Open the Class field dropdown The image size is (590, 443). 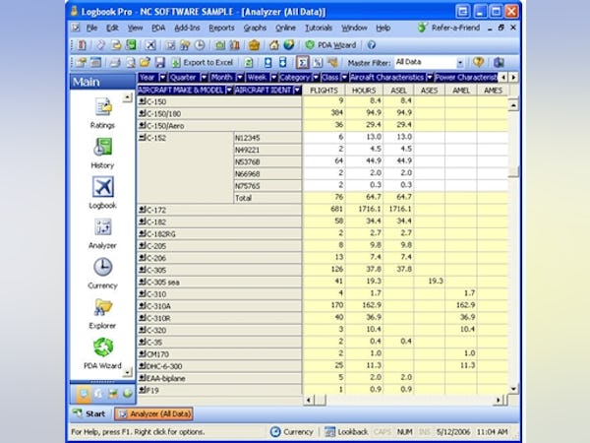(x=344, y=78)
